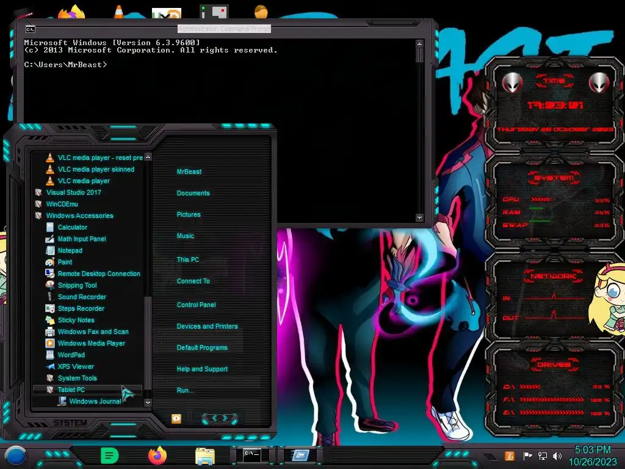Screen dimensions: 625x469
Task: Launch VLC media player skinned
Action: coord(90,169)
